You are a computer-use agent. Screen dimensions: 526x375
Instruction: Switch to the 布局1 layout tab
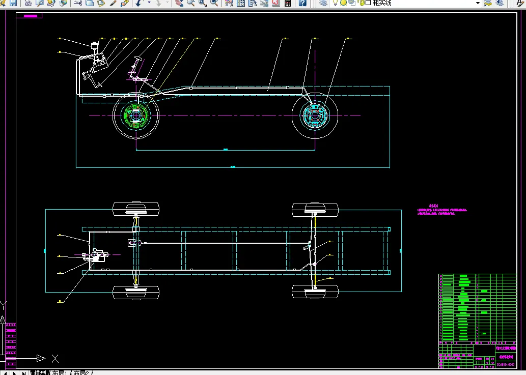[x=60, y=372]
